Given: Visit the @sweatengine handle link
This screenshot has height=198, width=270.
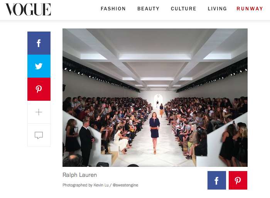Looking at the screenshot, I should coord(125,185).
